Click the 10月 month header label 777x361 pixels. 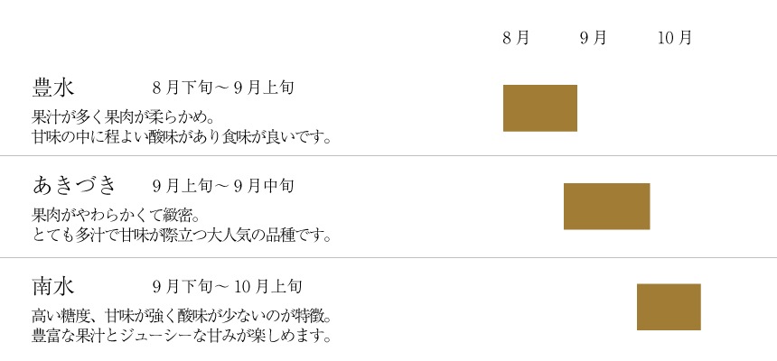point(675,38)
